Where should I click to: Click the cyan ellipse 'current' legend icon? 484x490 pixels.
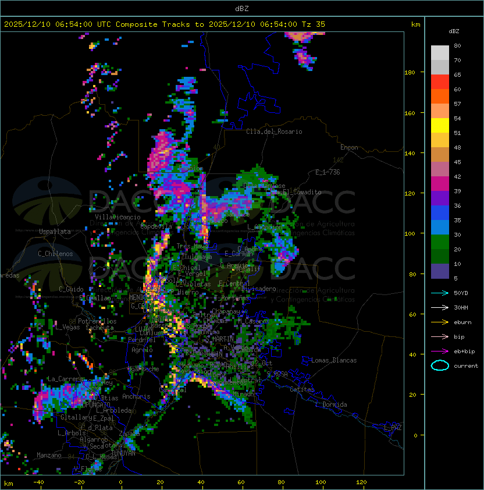click(x=440, y=365)
